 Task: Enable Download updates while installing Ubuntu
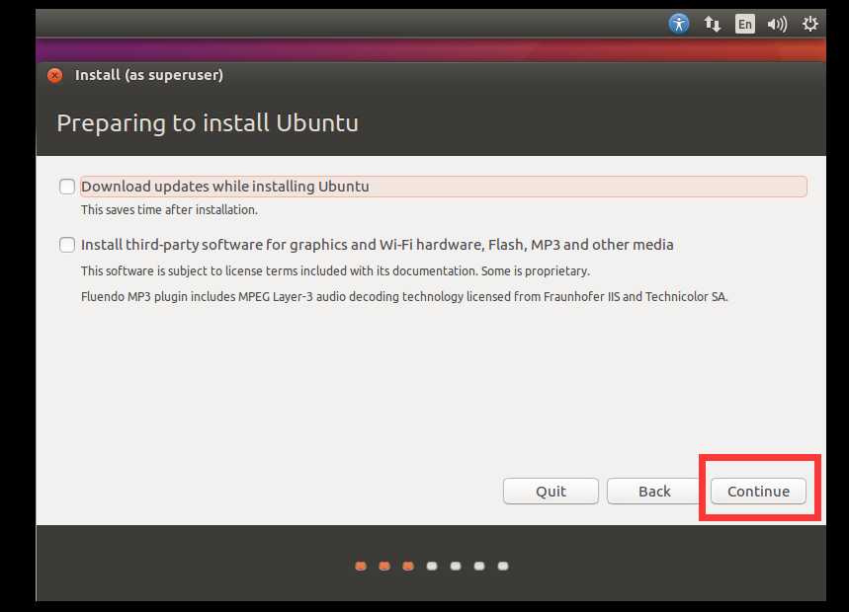[x=67, y=187]
